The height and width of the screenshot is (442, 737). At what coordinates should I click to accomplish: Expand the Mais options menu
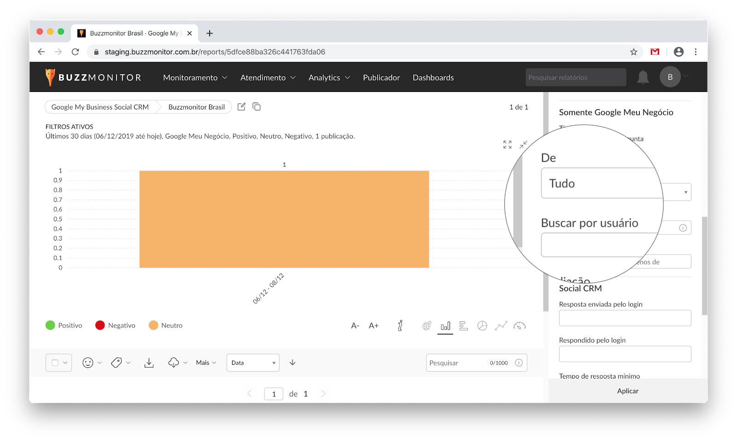click(206, 363)
